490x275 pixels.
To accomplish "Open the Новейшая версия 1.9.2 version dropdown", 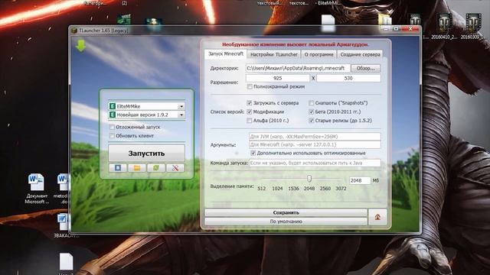I will pos(181,115).
